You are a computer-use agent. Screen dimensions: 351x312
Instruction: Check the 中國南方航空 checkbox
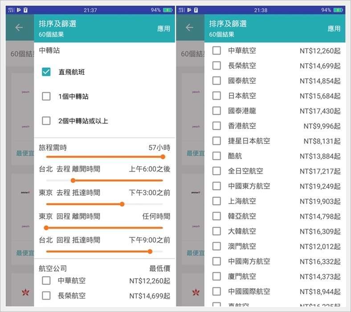[216, 261]
